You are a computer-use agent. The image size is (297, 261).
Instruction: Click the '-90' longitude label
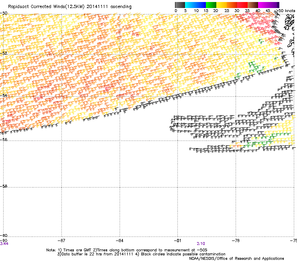coord(4,241)
